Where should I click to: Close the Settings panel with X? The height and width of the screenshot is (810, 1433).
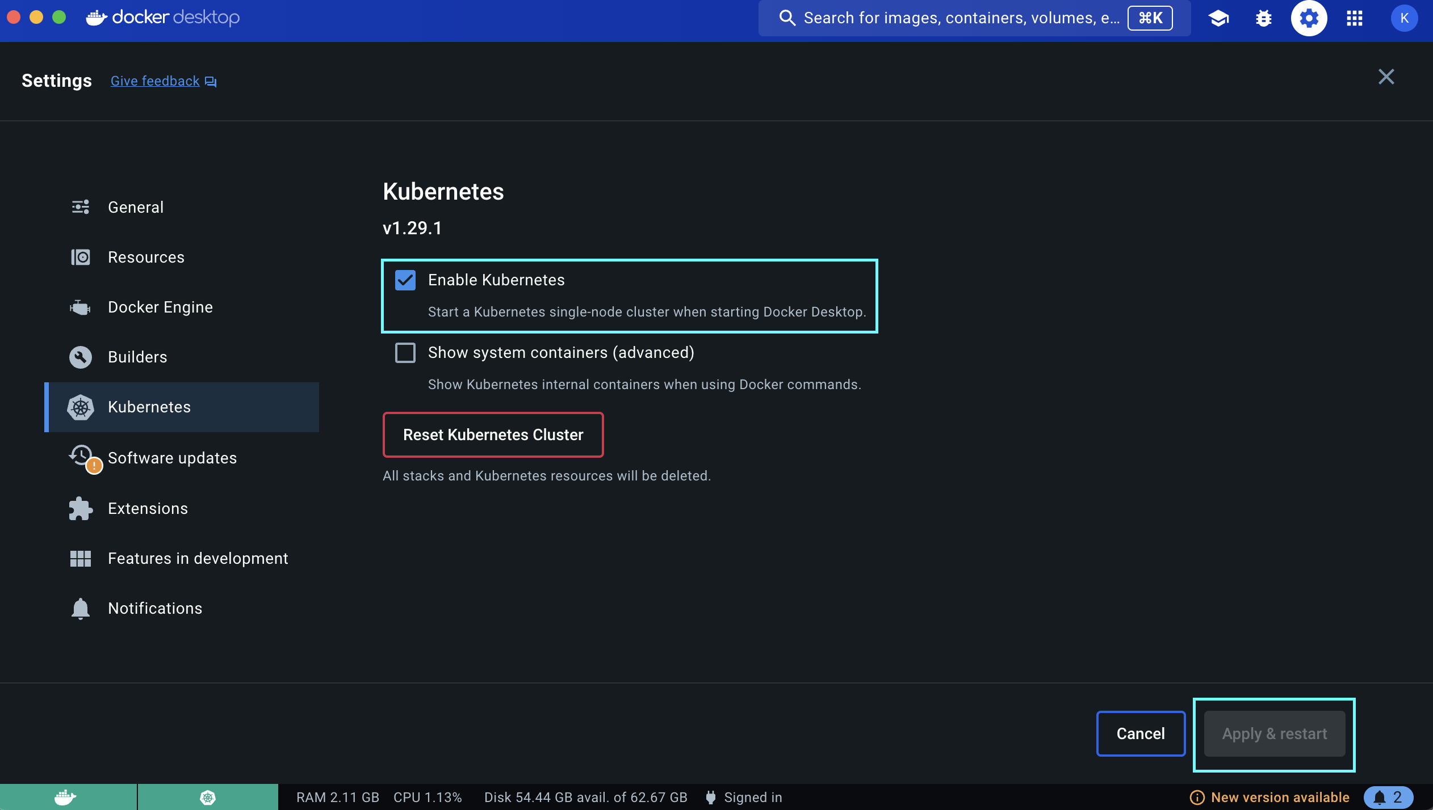[x=1386, y=77]
